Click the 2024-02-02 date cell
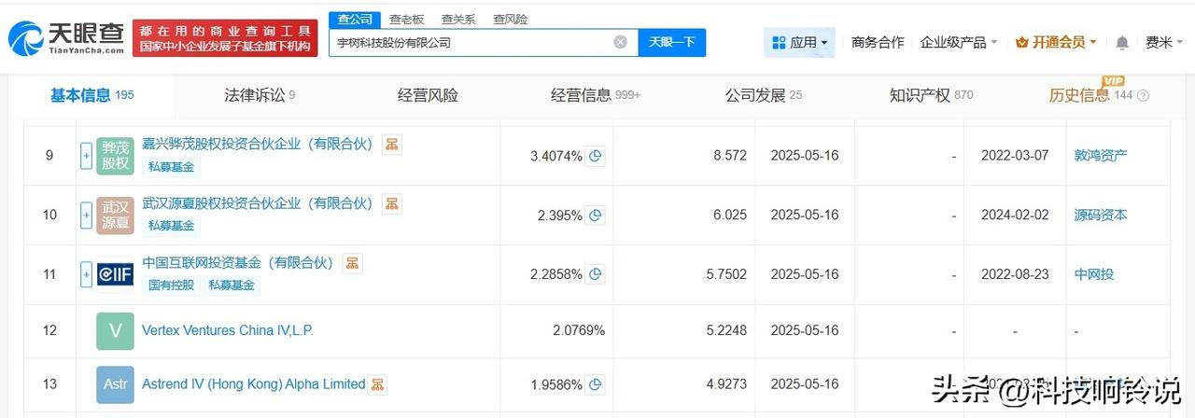 coord(1015,216)
